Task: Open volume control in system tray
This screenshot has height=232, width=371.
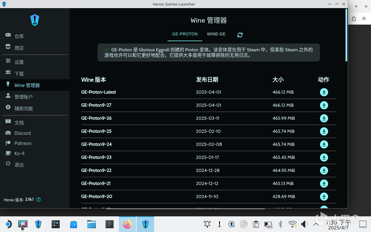Action: pos(304,224)
